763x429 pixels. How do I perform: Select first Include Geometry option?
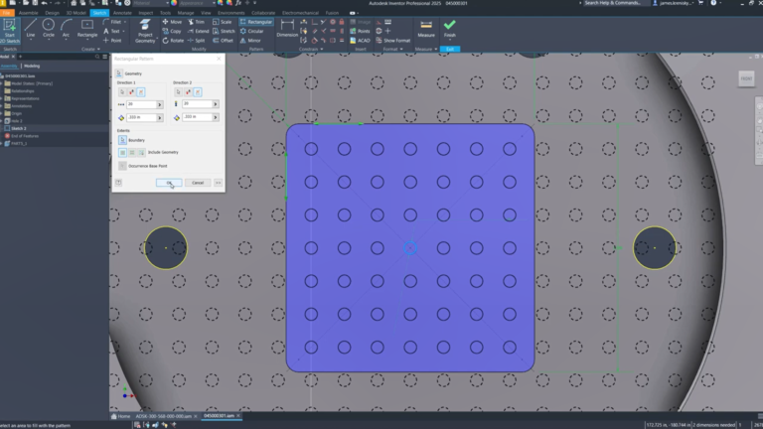click(x=122, y=153)
